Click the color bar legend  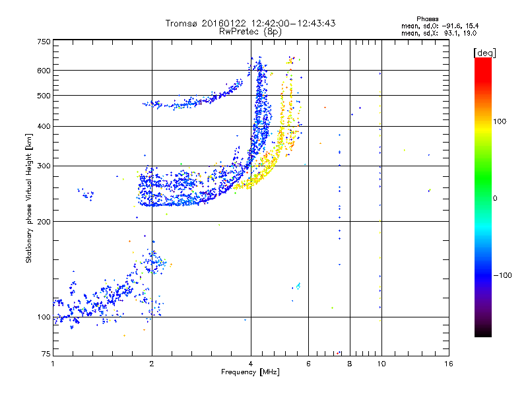tap(483, 197)
